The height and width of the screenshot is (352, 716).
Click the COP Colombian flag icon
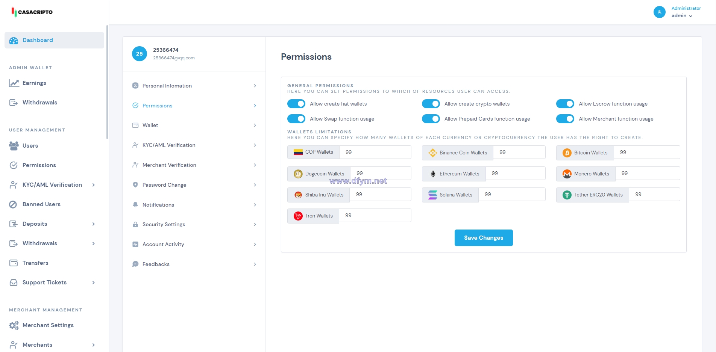(298, 152)
